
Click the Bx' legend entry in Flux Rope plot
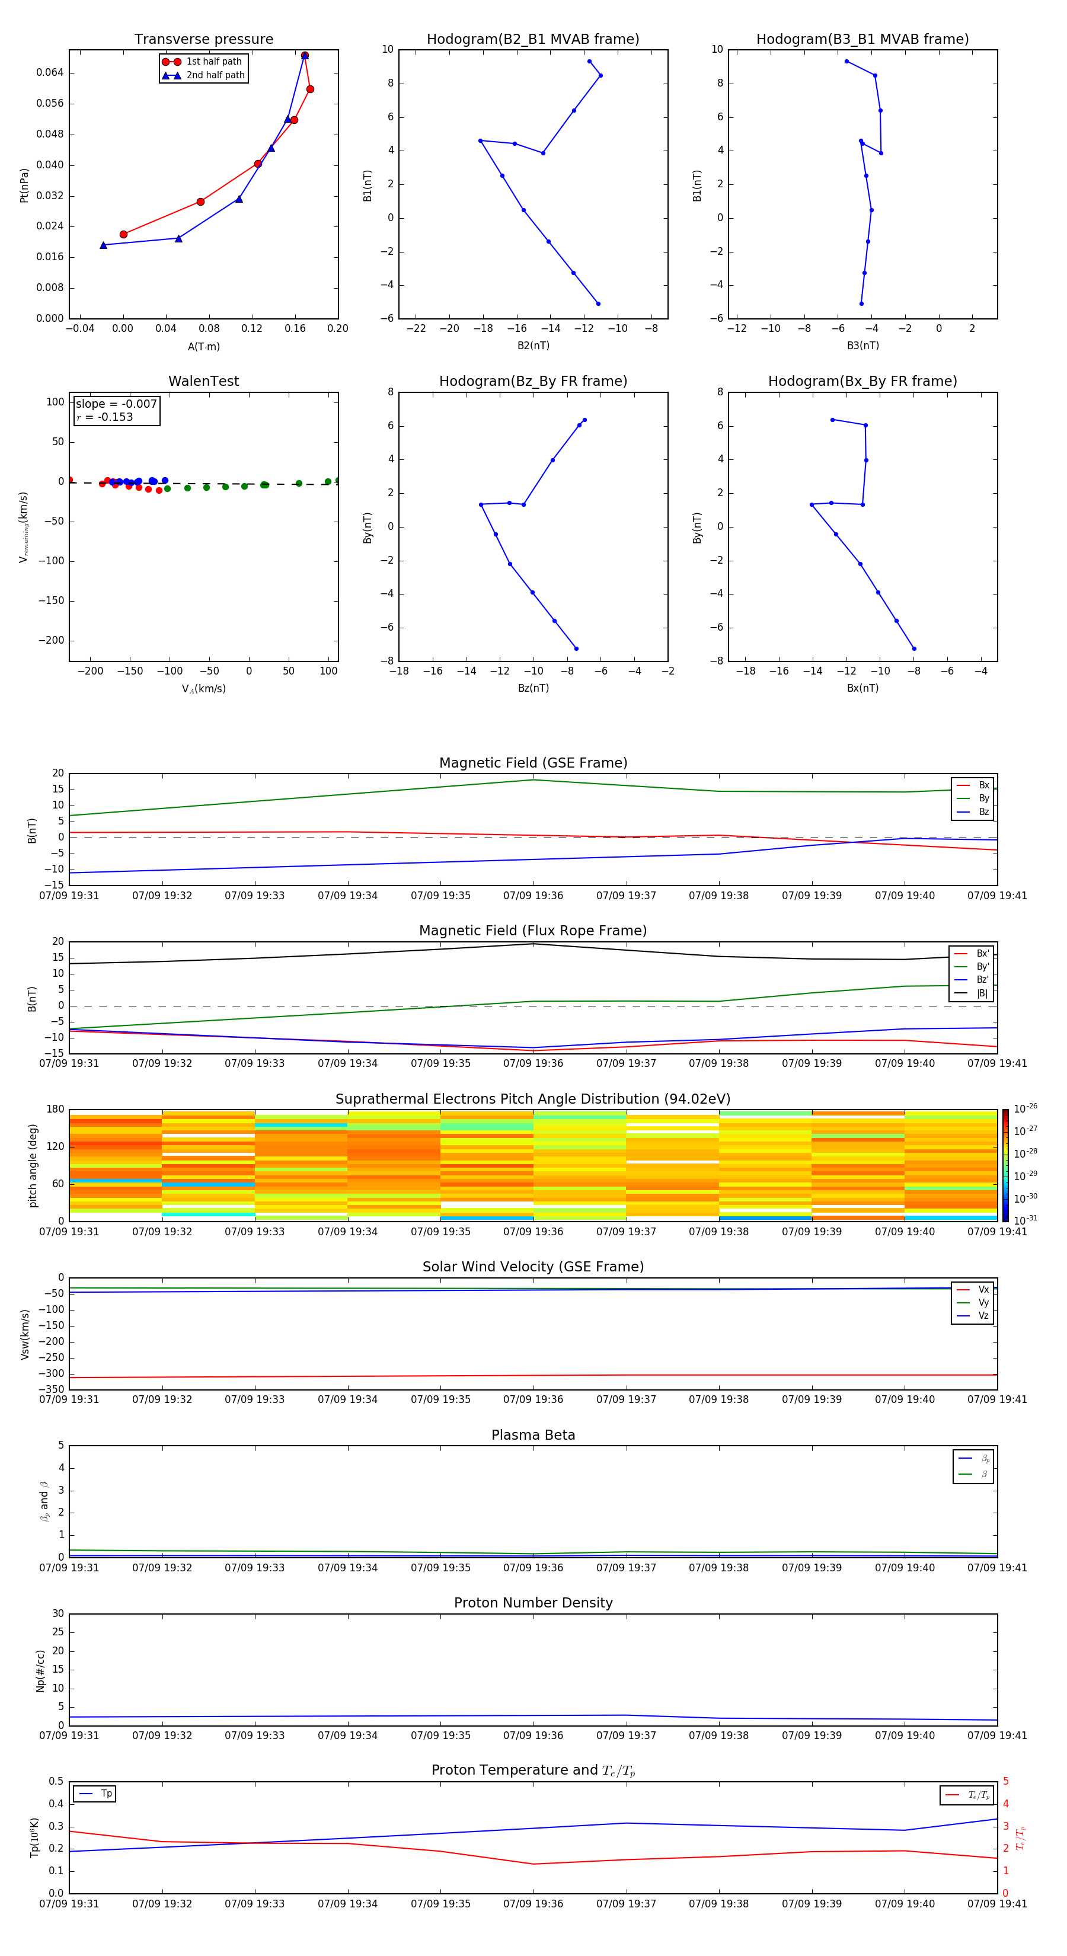pyautogui.click(x=972, y=954)
